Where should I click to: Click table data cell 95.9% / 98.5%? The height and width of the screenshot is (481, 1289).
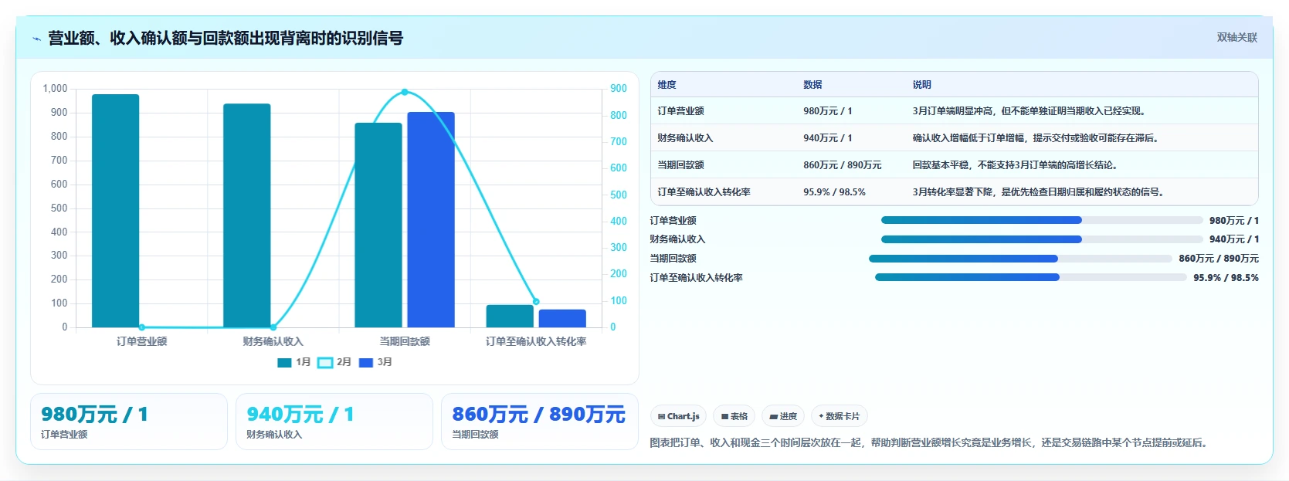[x=834, y=192]
